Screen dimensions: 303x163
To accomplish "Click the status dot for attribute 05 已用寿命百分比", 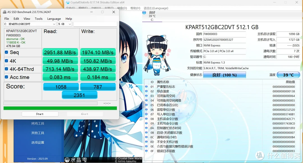I will 146,105.
